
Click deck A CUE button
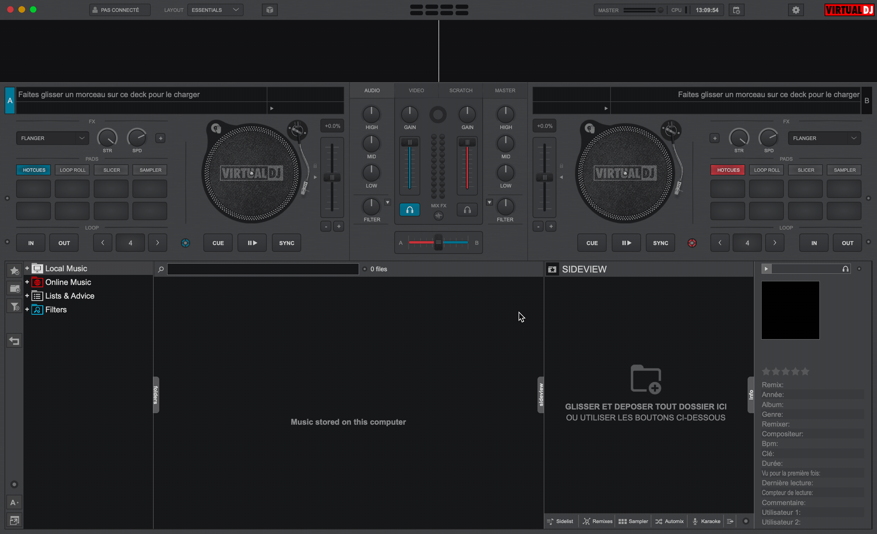(218, 243)
